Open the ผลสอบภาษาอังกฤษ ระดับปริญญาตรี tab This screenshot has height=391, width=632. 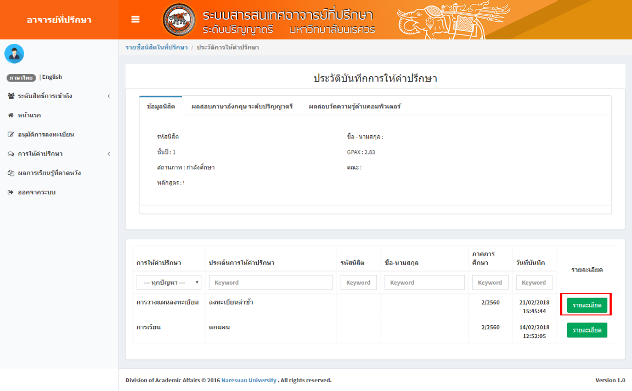click(x=242, y=106)
